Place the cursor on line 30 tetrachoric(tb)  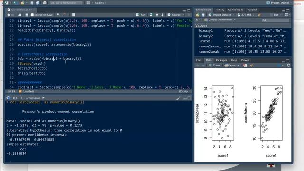32,68
